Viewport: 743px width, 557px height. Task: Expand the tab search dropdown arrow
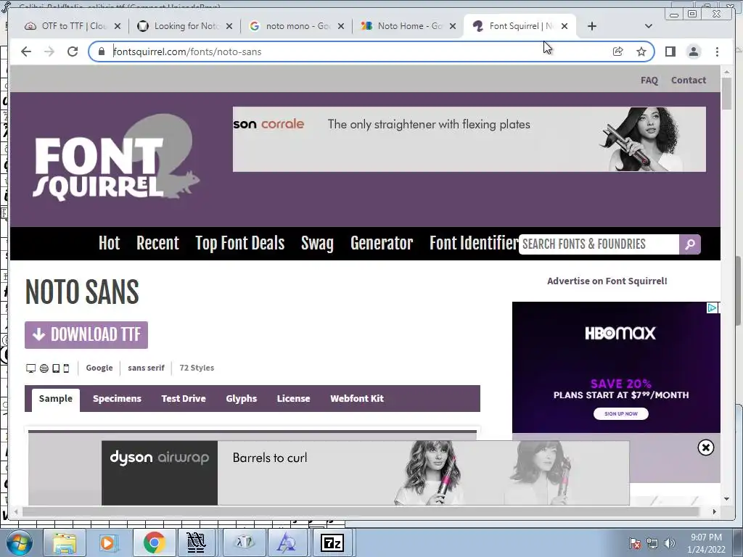point(649,26)
